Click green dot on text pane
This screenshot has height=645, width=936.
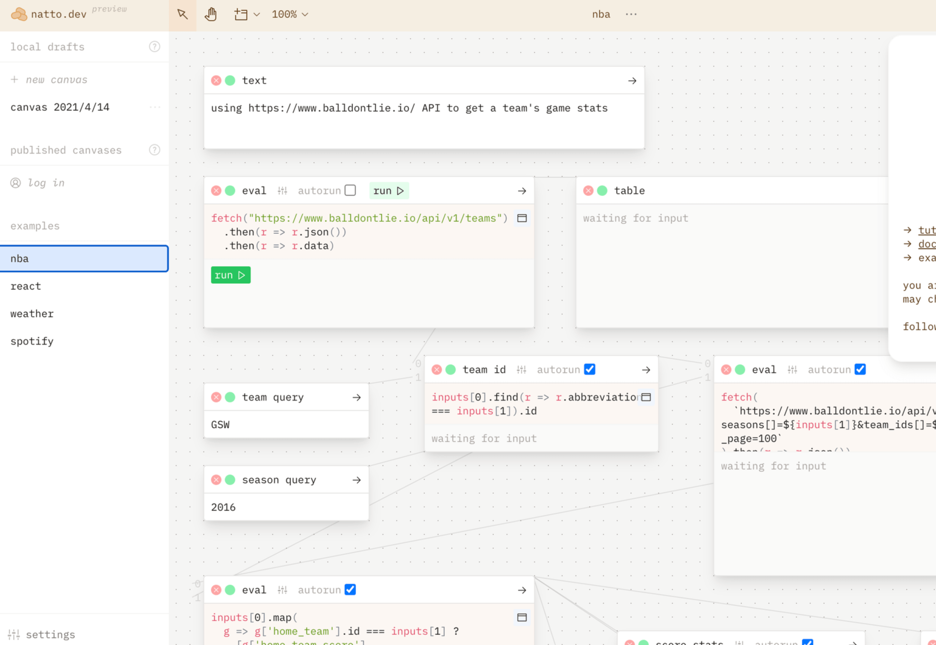tap(230, 81)
